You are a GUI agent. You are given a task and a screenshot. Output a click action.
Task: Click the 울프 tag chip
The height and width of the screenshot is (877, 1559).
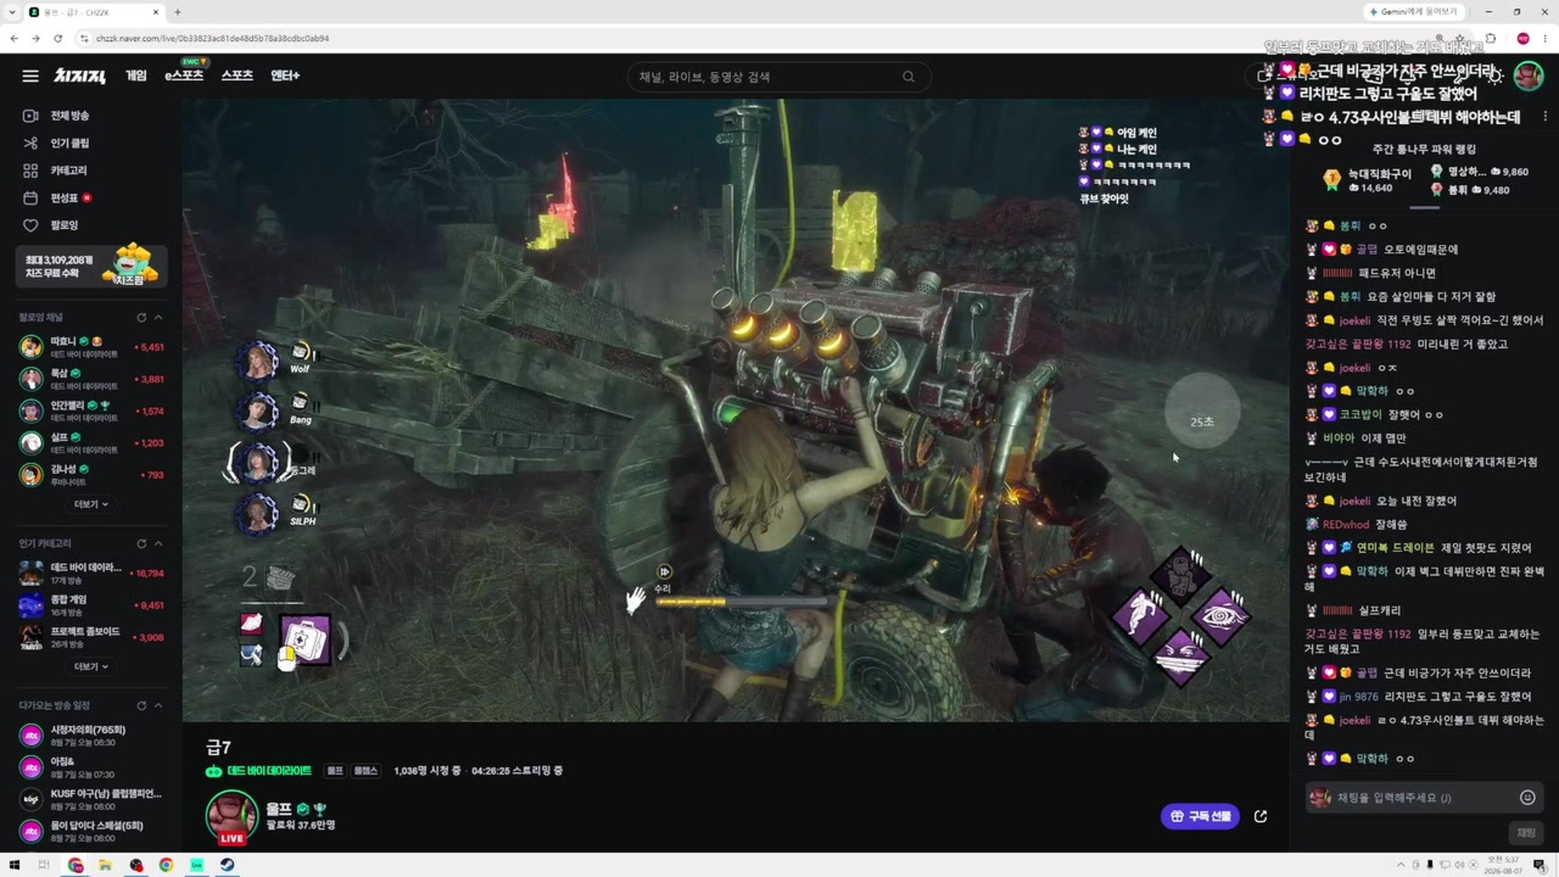click(335, 771)
